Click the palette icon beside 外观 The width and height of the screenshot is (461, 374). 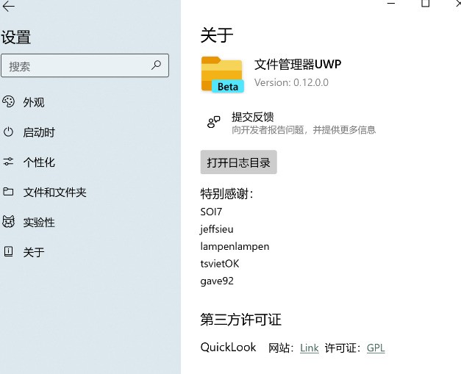click(x=8, y=102)
